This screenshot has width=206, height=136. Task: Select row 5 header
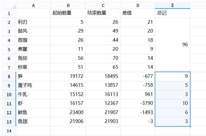[x=9, y=50]
